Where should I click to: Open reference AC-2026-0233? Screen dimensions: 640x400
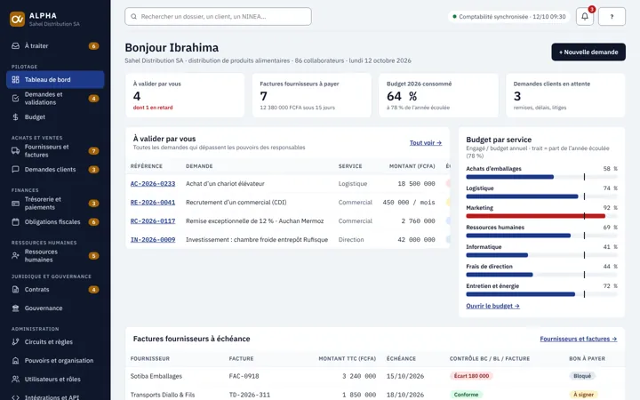153,184
